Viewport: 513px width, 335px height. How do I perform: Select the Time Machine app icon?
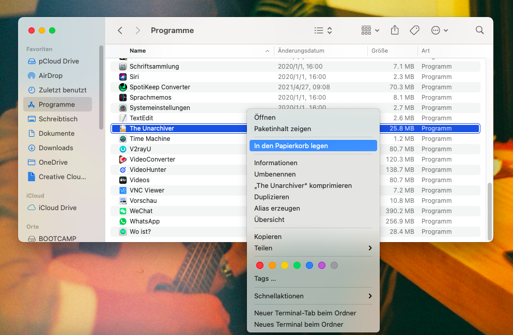[122, 138]
